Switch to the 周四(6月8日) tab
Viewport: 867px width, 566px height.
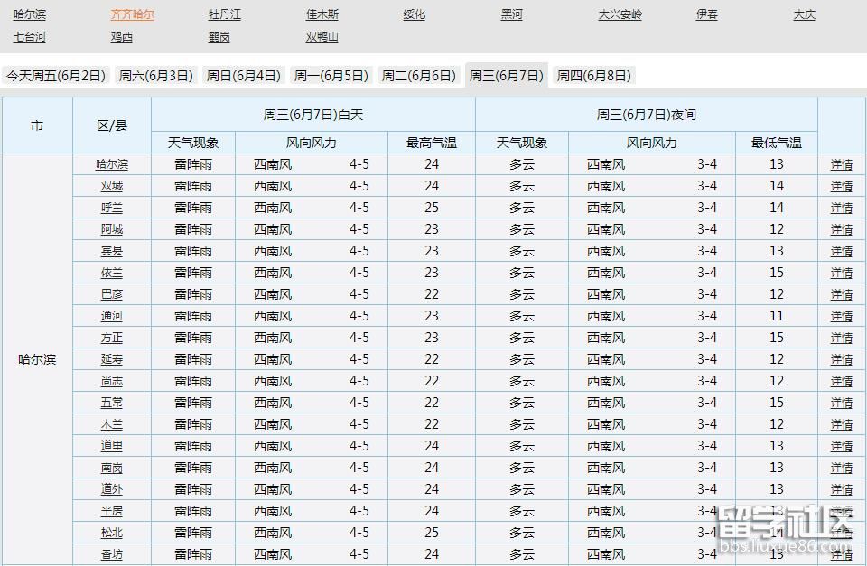click(x=592, y=76)
